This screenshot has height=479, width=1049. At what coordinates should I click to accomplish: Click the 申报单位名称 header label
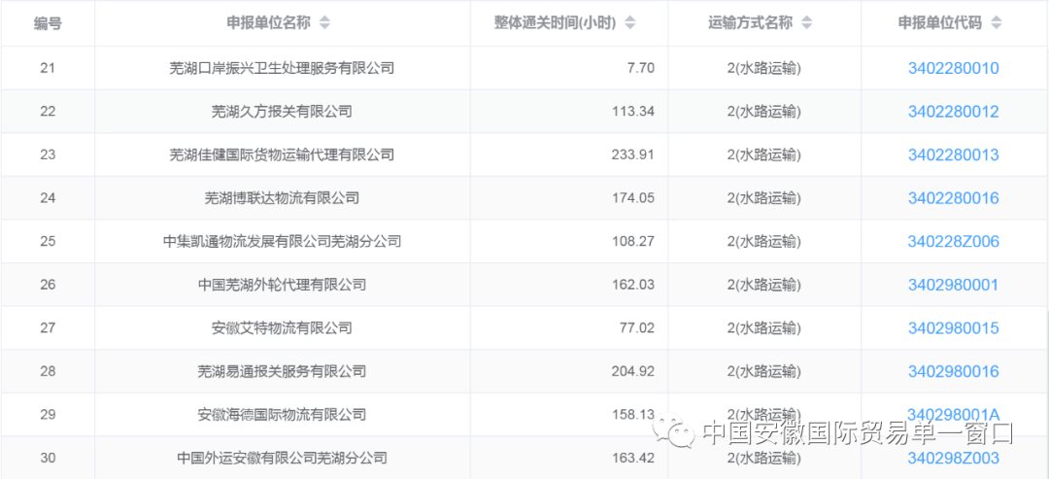[268, 22]
